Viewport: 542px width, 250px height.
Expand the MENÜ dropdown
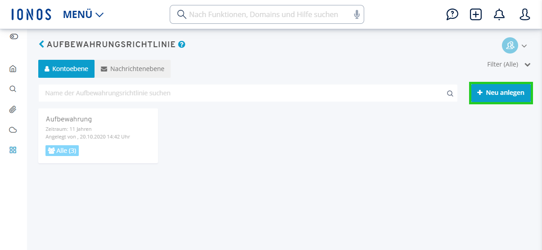83,14
